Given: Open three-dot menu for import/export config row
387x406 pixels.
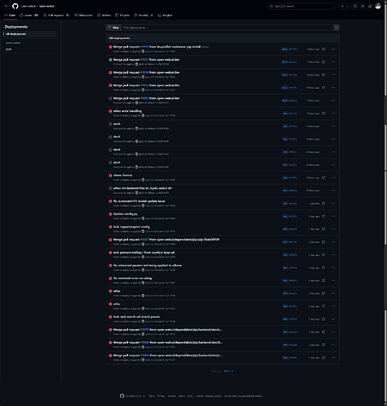Looking at the screenshot, I should (333, 229).
